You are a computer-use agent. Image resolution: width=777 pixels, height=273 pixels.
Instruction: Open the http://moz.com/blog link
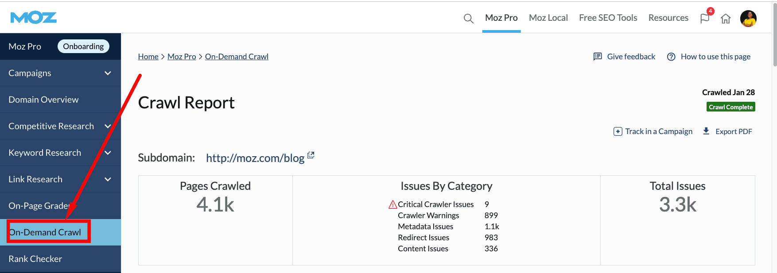click(255, 158)
